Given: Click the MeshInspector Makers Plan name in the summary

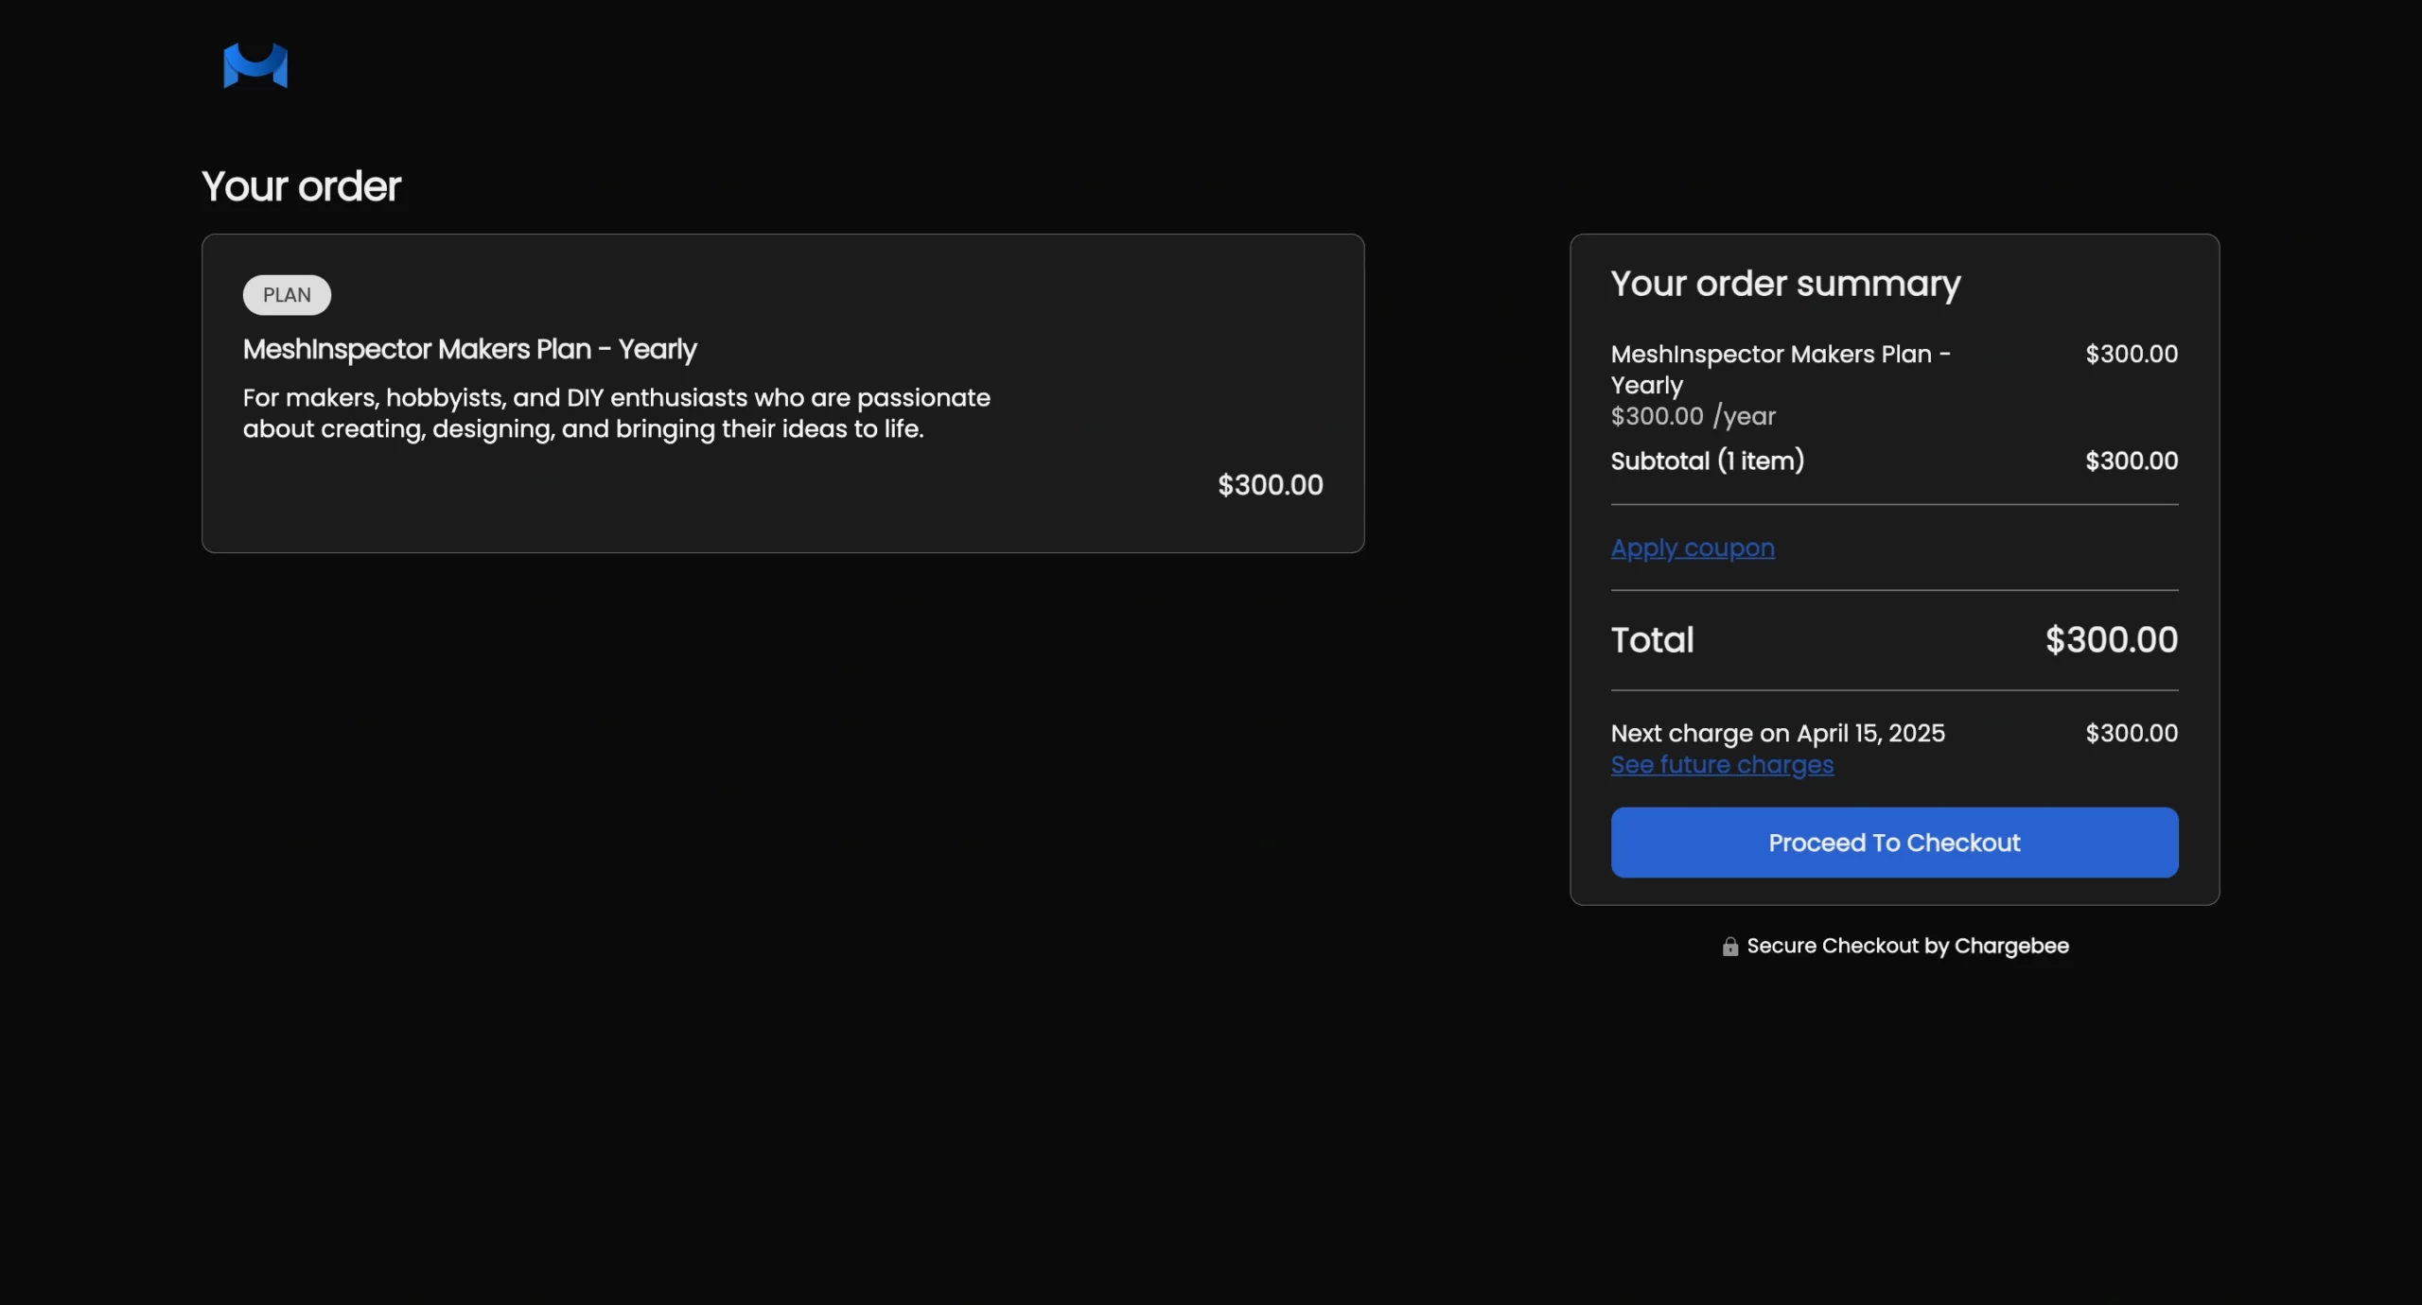Looking at the screenshot, I should coord(1781,370).
